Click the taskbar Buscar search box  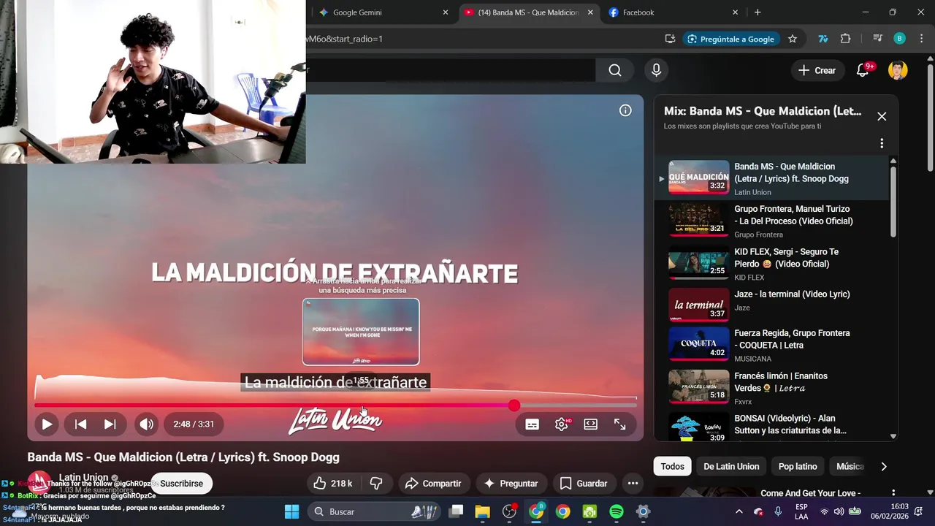click(x=375, y=511)
